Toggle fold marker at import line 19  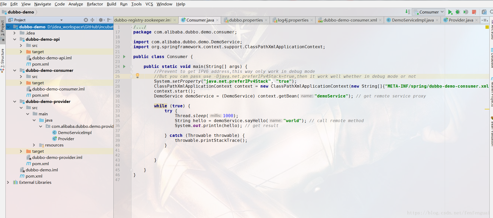(131, 42)
